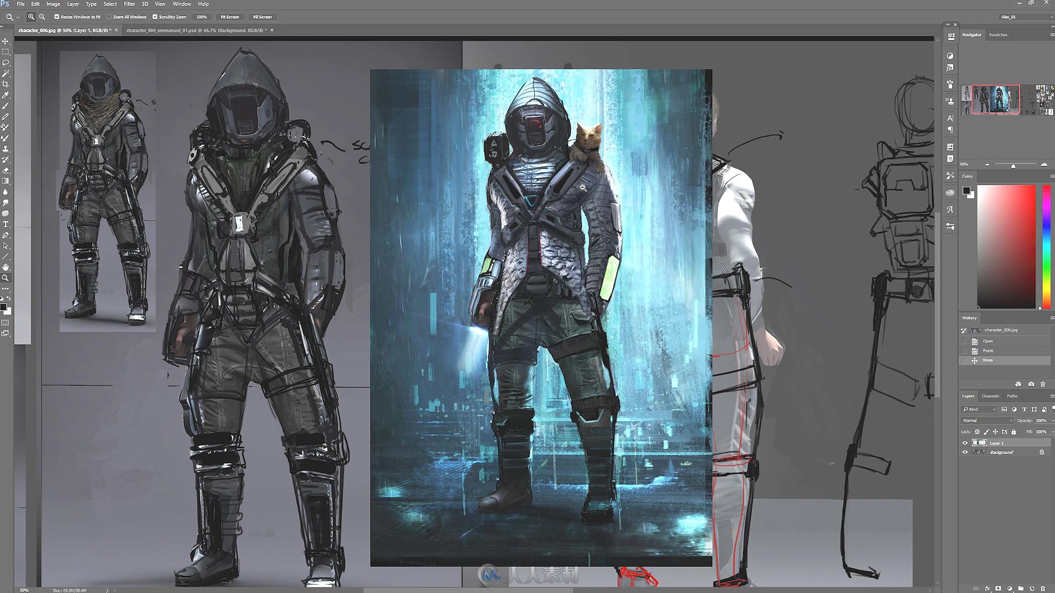
Task: Select the Move tool
Action: tap(5, 41)
